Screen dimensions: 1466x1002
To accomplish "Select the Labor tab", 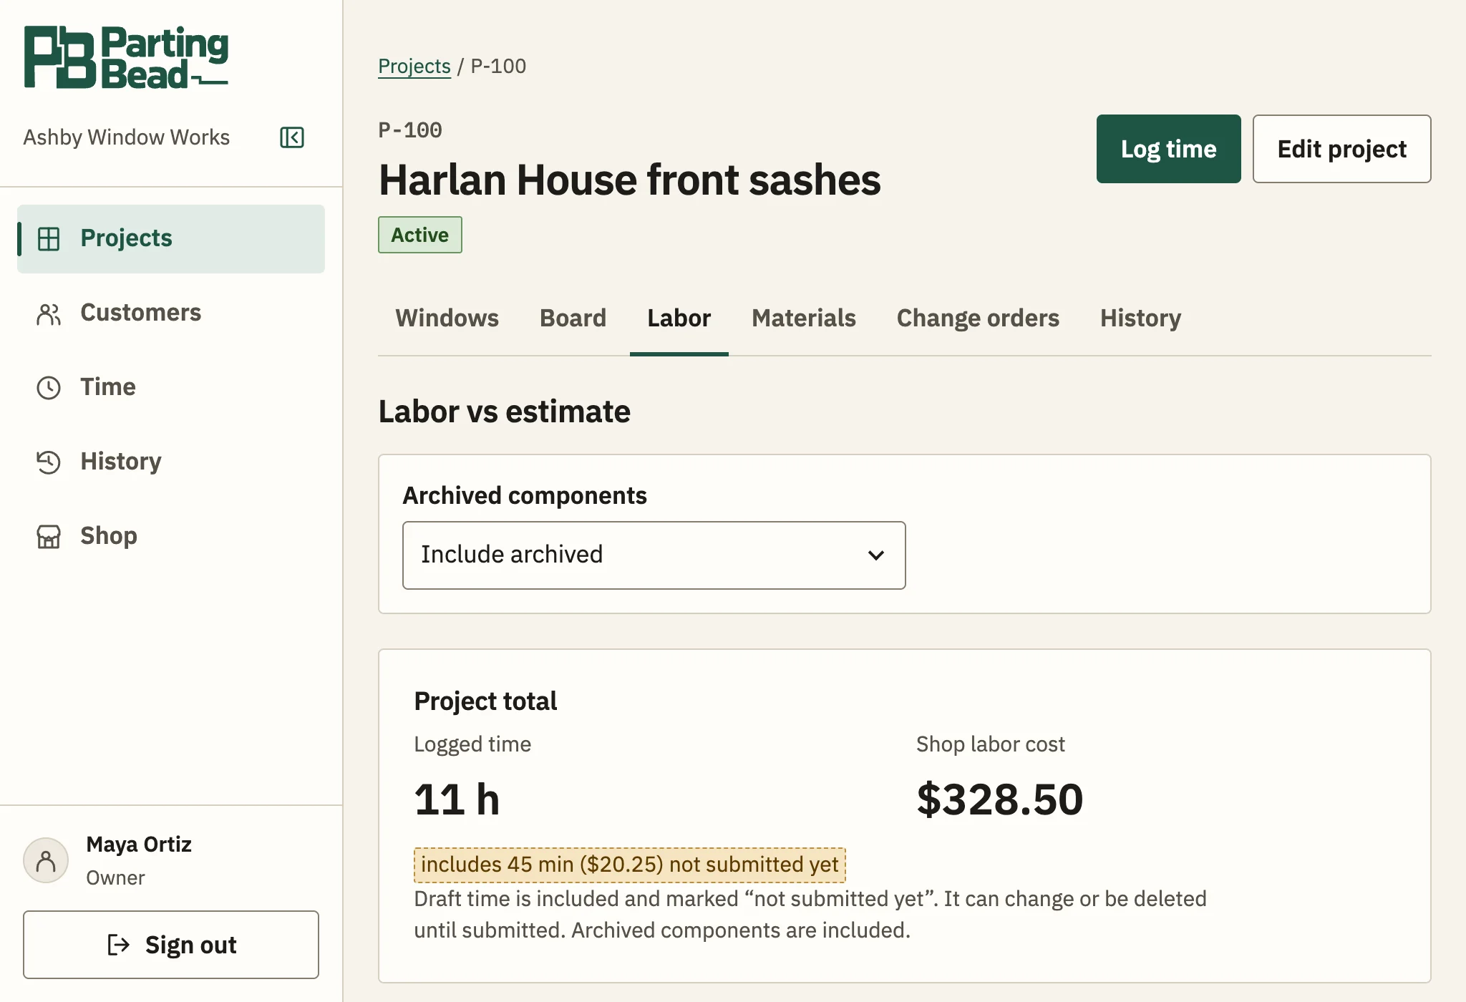I will [x=679, y=318].
